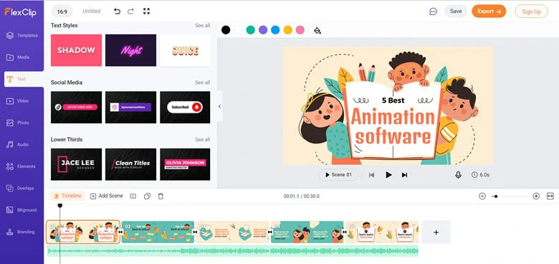Click the Sign Up button
559x264 pixels.
click(x=531, y=11)
